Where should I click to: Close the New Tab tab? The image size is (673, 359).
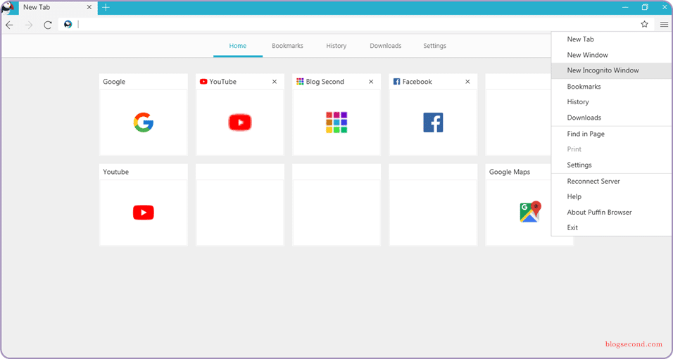tap(89, 7)
